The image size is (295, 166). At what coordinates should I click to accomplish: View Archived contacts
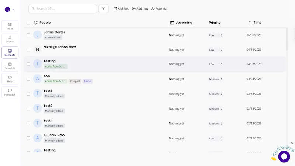coord(121,8)
